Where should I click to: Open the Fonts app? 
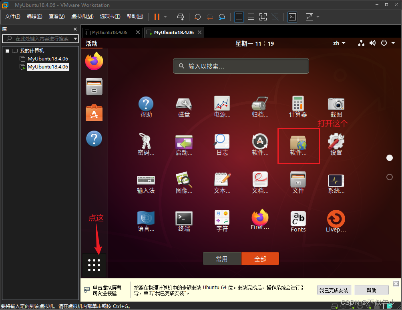(298, 221)
